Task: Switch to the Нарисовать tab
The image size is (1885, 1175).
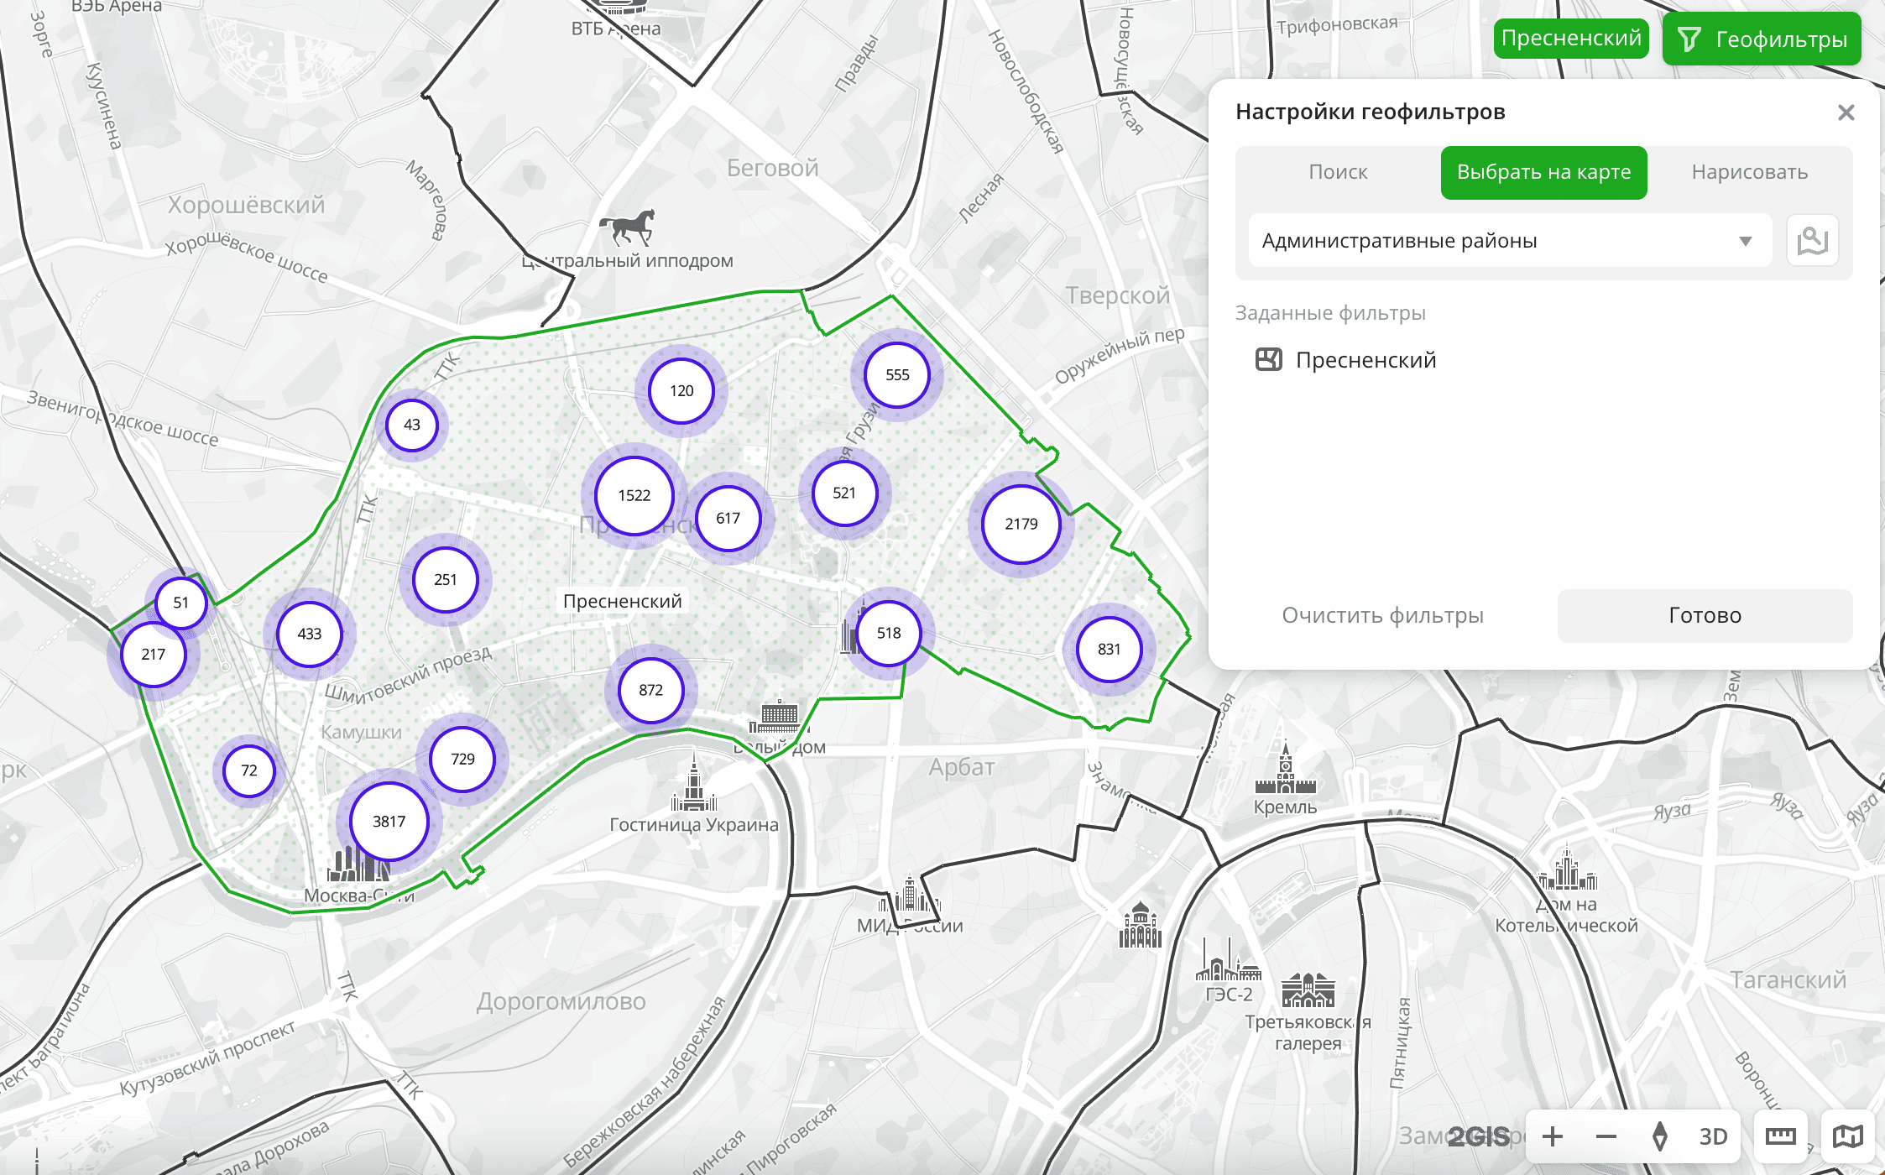Action: click(x=1749, y=172)
